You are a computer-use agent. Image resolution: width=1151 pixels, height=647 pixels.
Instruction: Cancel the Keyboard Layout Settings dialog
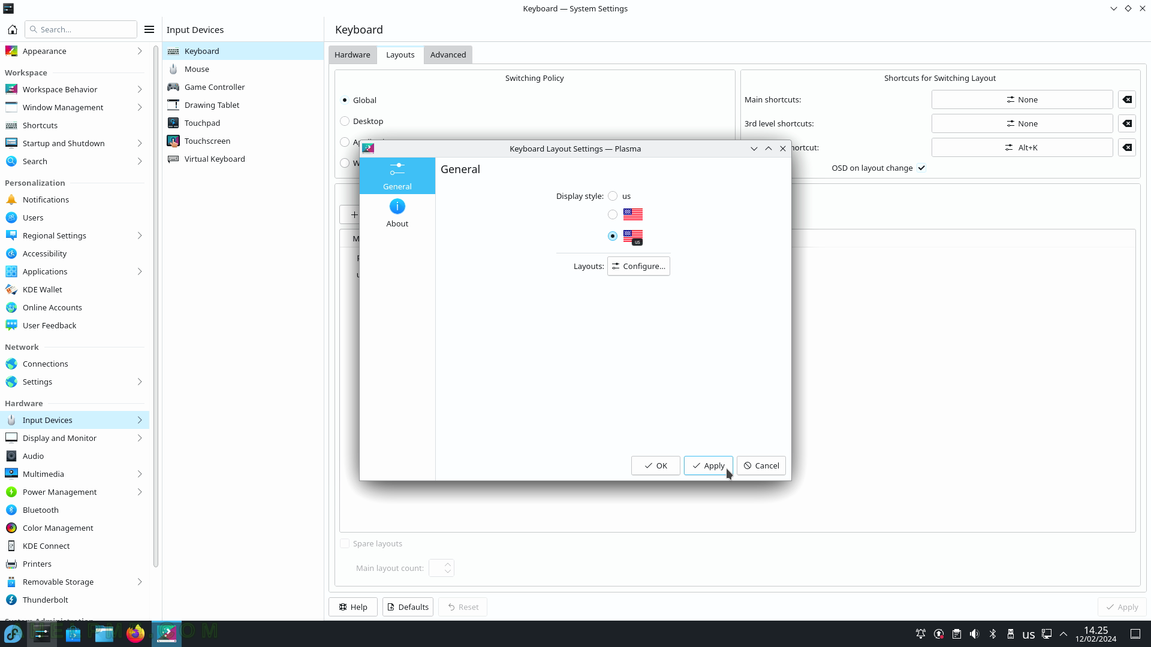(x=761, y=465)
